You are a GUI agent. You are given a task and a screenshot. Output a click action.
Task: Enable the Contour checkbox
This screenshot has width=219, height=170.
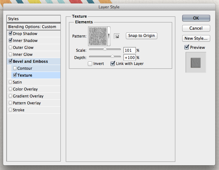[15, 68]
